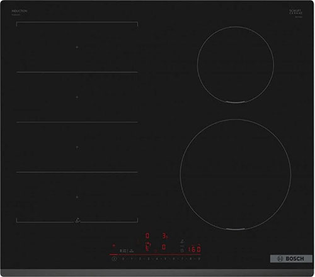
Task: Tap the timer clock icon beside 160
Action: [x=182, y=251]
